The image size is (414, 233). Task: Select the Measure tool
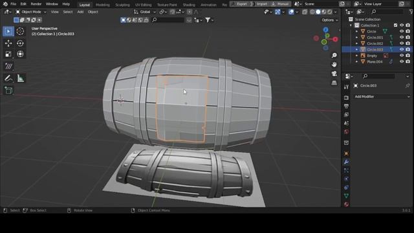pos(20,78)
